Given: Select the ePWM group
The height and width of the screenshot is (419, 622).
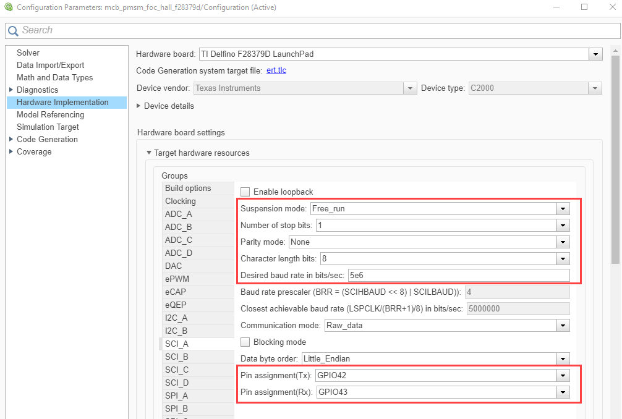Looking at the screenshot, I should pos(176,279).
